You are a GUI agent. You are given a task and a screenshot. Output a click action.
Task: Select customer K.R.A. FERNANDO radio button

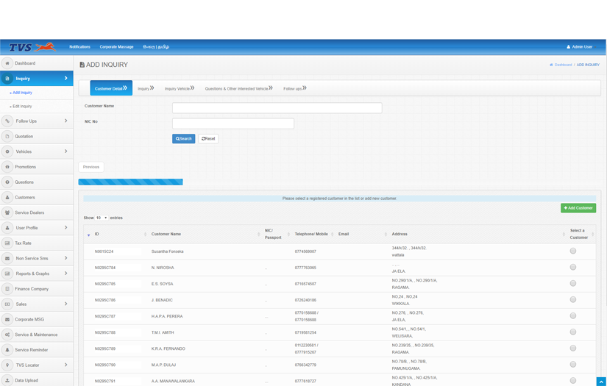(573, 349)
